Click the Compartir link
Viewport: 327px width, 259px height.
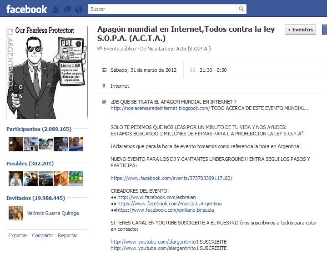(x=43, y=235)
